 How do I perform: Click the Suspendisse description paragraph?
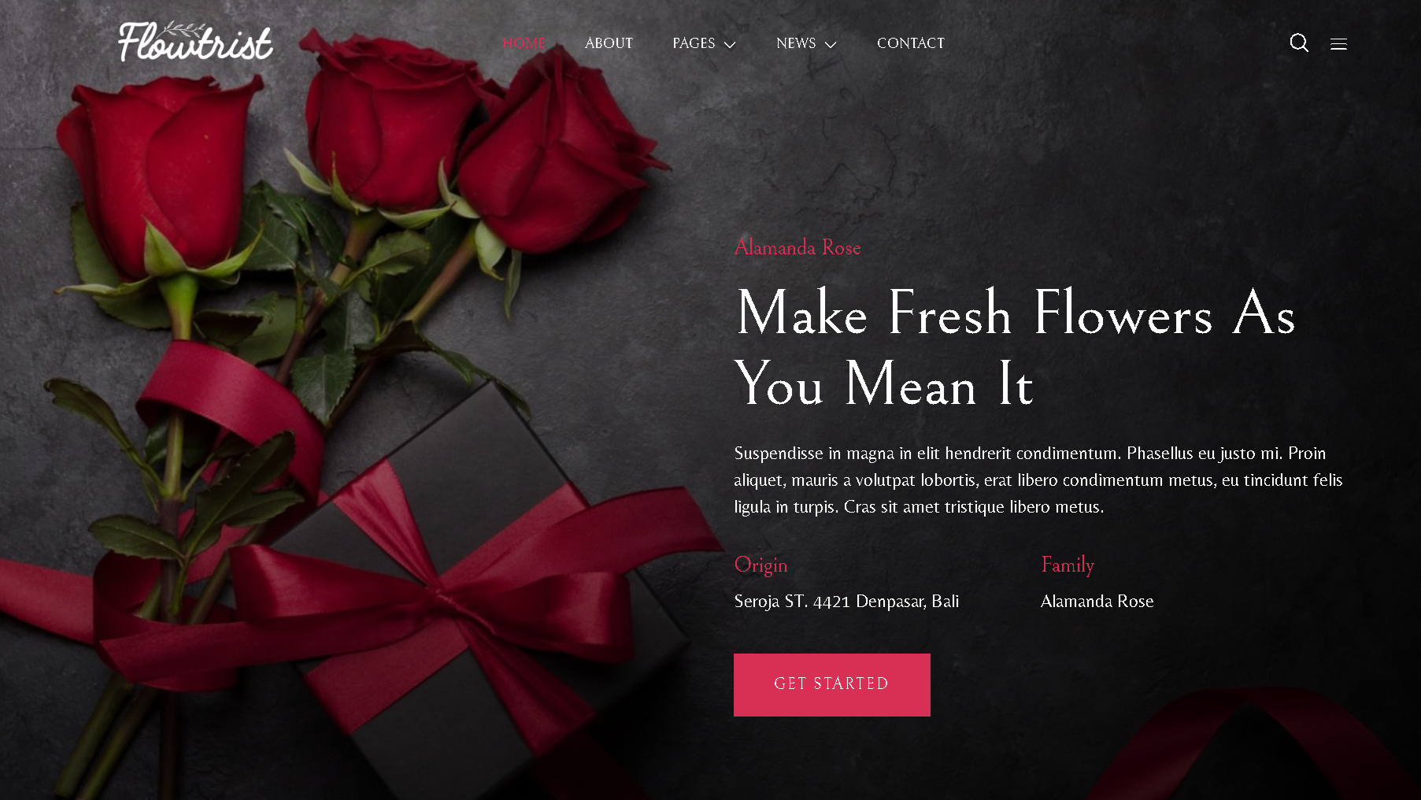pos(1038,480)
